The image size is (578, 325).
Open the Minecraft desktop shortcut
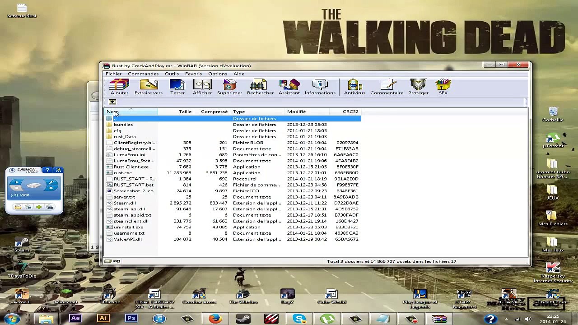(x=66, y=296)
